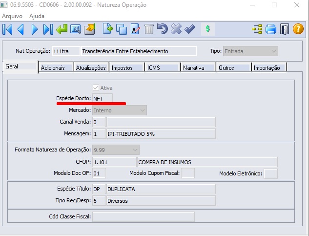Screen dimensions: 309x236
Task: Delete the record with trash can icon
Action: pos(149,29)
